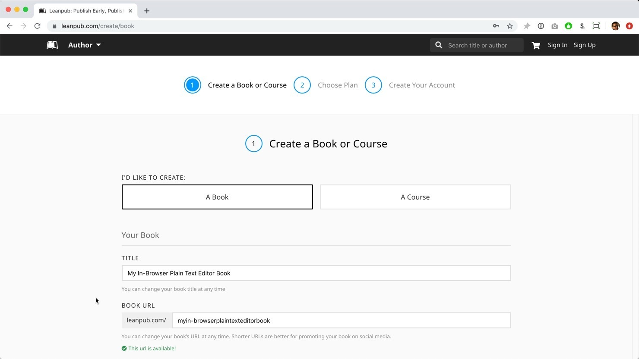Expand the Author dropdown menu
Screen dimensions: 639x359
coord(85,45)
